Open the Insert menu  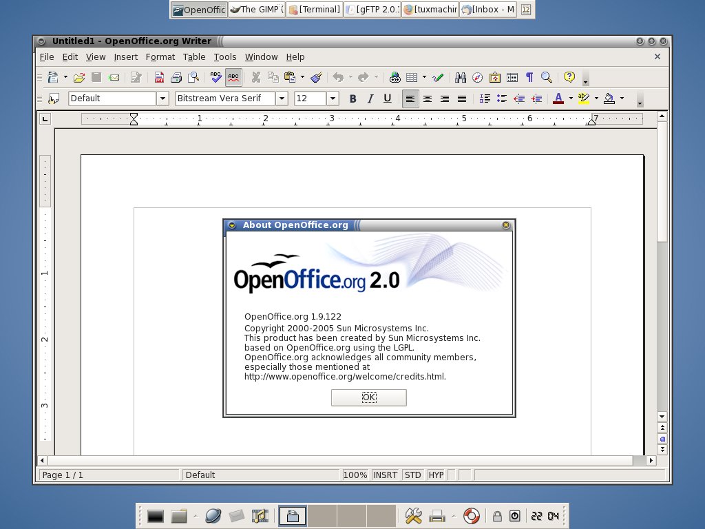click(126, 57)
